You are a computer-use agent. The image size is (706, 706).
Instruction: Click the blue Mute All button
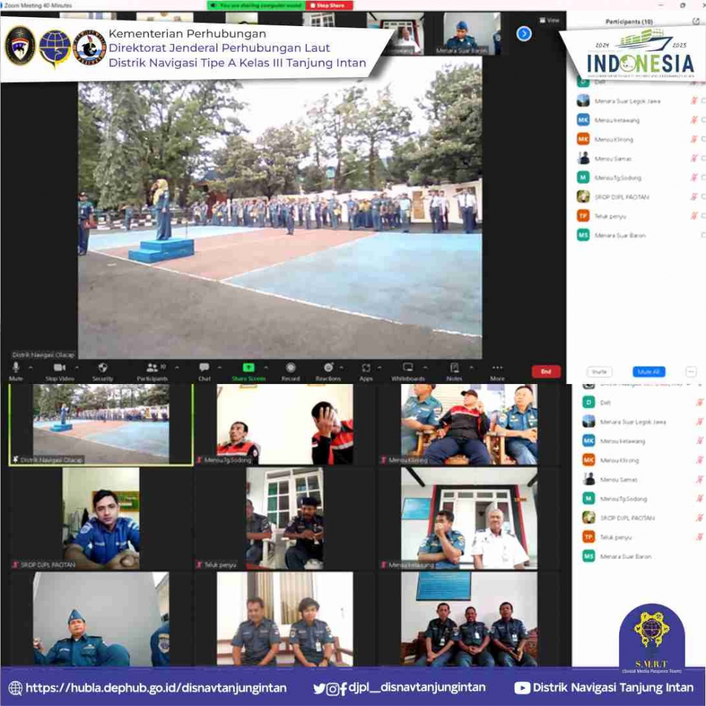point(648,371)
